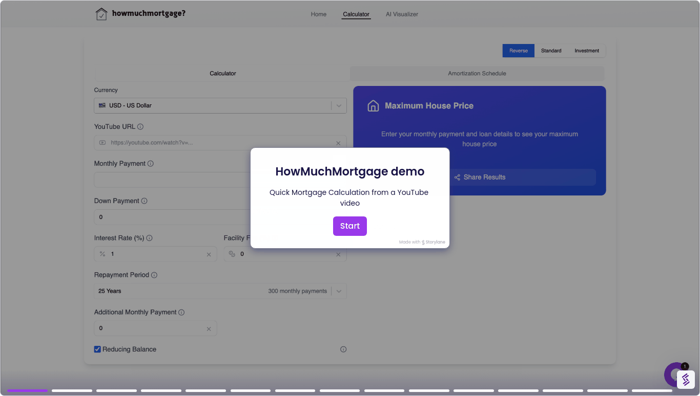Screen dimensions: 700x396
Task: Click the howmuchmortgage house logo icon
Action: tap(101, 14)
